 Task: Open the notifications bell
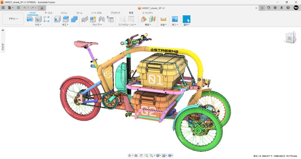281,8
